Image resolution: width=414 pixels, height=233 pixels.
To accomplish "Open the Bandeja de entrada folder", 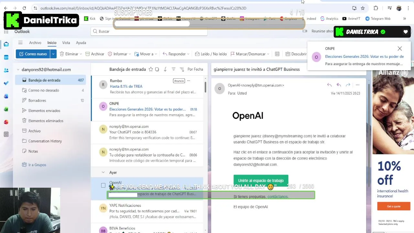I will (50, 80).
